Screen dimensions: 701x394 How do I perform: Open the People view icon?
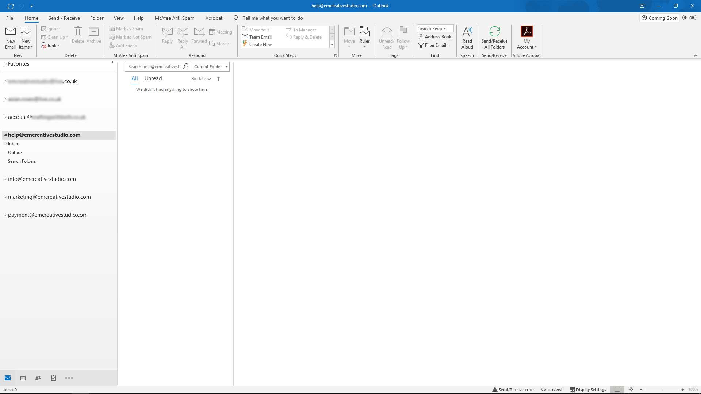pos(38,378)
